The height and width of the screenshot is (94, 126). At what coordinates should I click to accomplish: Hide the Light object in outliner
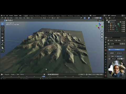point(122,30)
